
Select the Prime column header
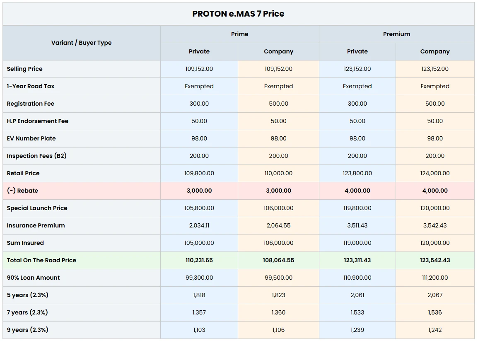240,34
